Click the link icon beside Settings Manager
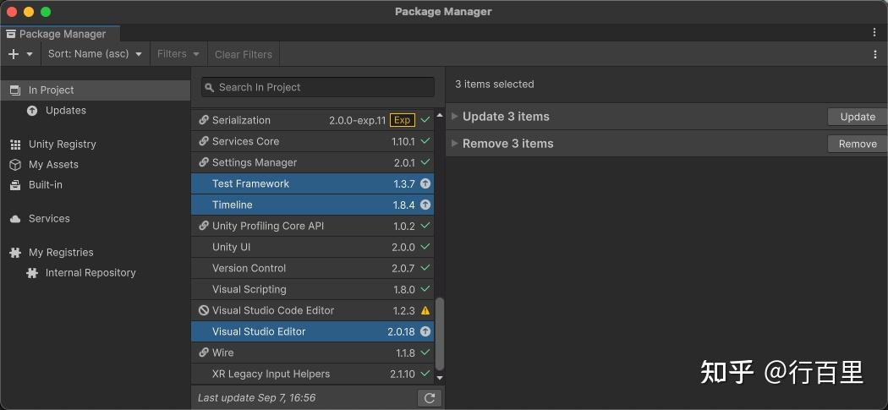888x410 pixels. 204,162
